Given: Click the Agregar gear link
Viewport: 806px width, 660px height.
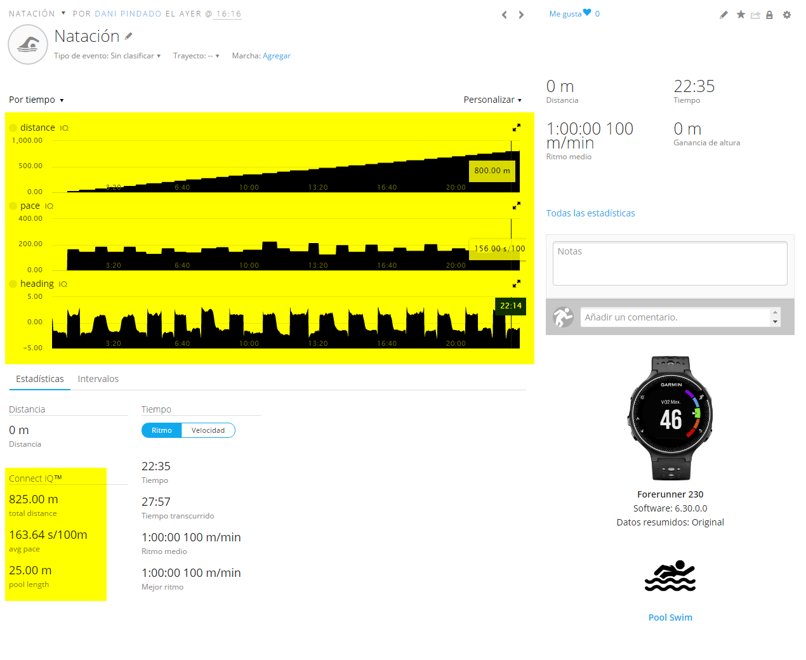Looking at the screenshot, I should point(277,56).
